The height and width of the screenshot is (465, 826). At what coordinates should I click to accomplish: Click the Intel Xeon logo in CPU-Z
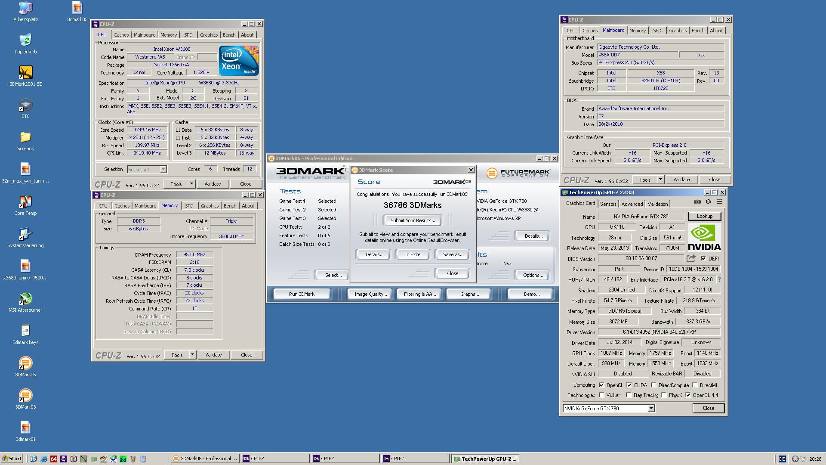[239, 60]
